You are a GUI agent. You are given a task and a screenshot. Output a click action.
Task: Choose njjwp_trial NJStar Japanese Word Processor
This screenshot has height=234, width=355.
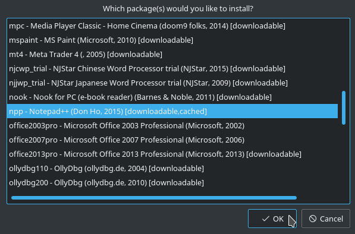[x=172, y=83]
